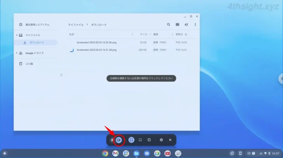Click the 今日 16:52 date cell
This screenshot has height=158, width=283.
(x=181, y=43)
